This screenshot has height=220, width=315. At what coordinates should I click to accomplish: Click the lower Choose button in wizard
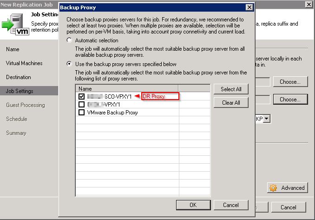[290, 100]
